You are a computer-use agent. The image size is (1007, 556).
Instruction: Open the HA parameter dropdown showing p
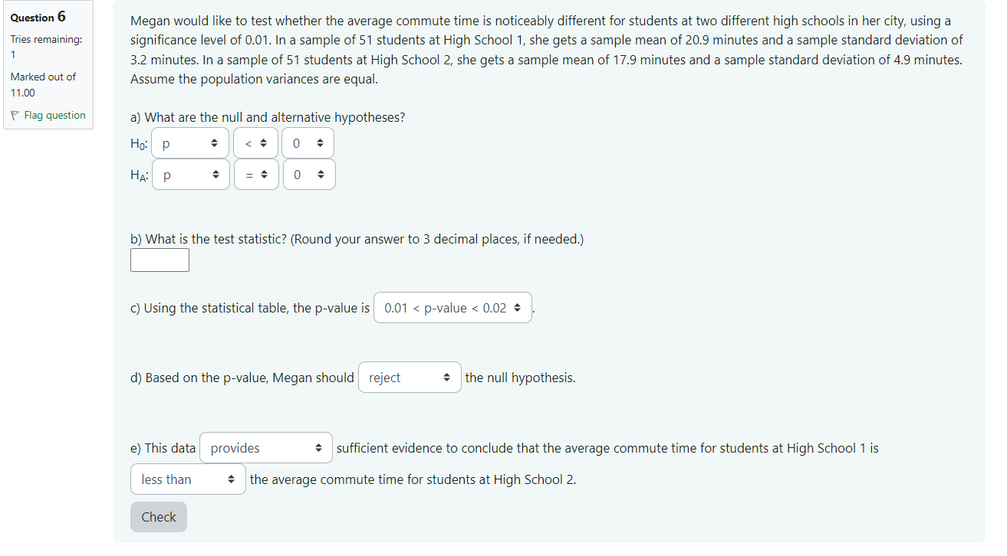pos(190,175)
